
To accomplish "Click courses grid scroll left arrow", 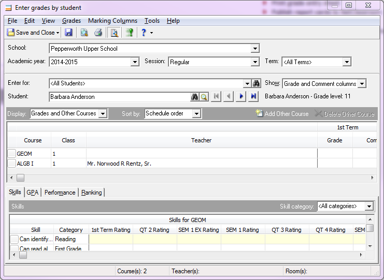I will click(11, 178).
